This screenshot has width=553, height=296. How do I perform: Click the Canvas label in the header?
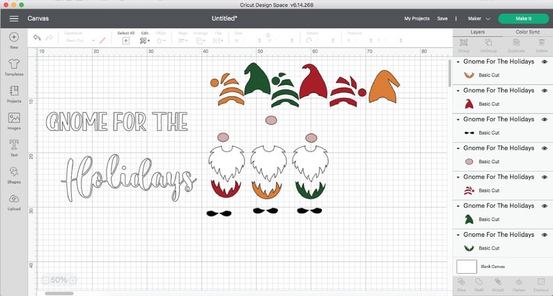point(38,19)
